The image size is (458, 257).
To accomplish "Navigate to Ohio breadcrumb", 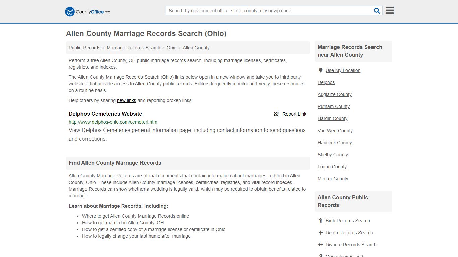I will [x=171, y=48].
